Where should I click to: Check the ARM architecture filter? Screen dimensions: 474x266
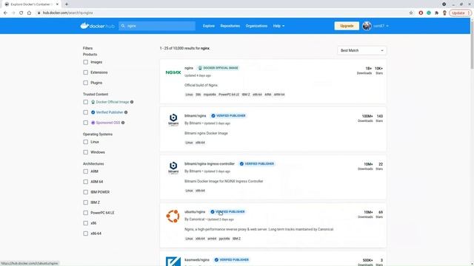click(x=86, y=171)
